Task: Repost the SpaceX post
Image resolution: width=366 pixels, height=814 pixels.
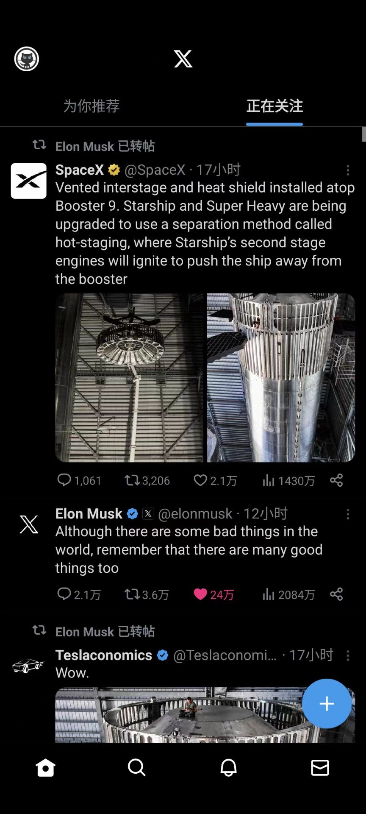Action: pyautogui.click(x=132, y=480)
